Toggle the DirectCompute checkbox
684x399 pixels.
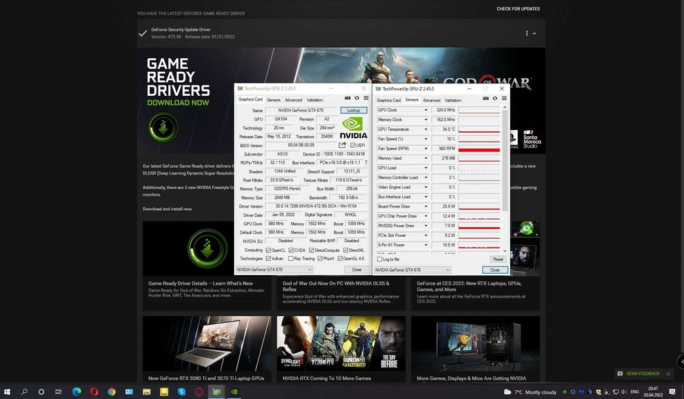(311, 250)
